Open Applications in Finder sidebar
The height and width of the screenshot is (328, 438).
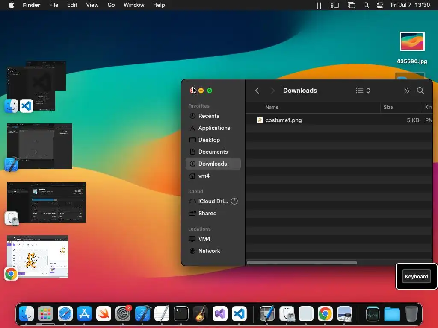point(213,128)
